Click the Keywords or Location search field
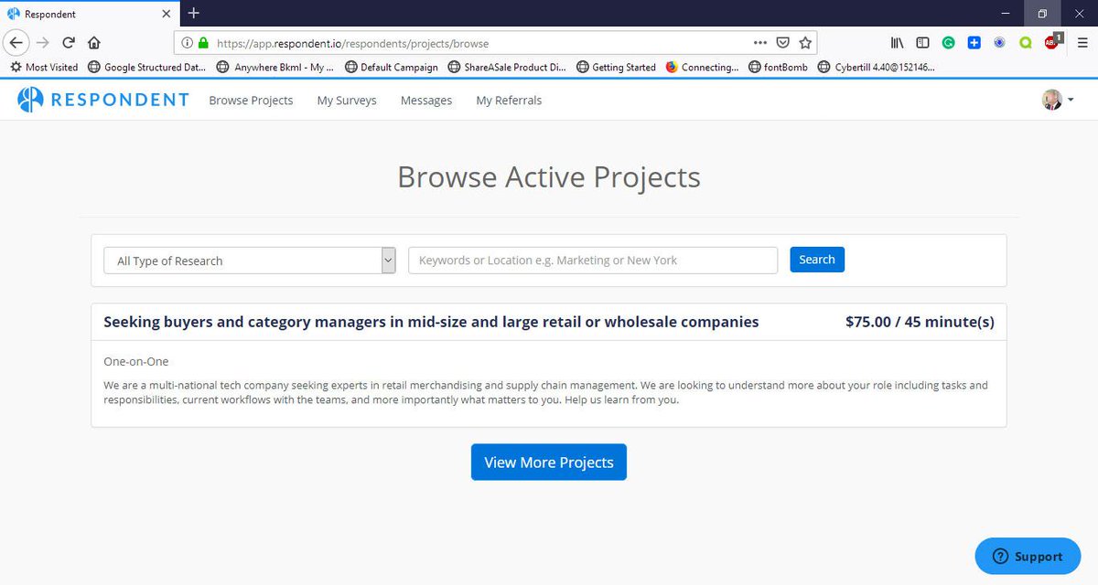The width and height of the screenshot is (1098, 585). click(593, 261)
